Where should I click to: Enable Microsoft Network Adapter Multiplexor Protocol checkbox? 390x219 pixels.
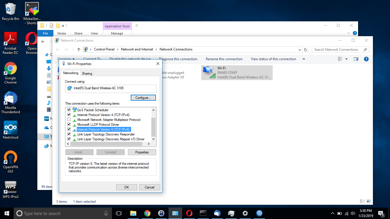point(69,119)
